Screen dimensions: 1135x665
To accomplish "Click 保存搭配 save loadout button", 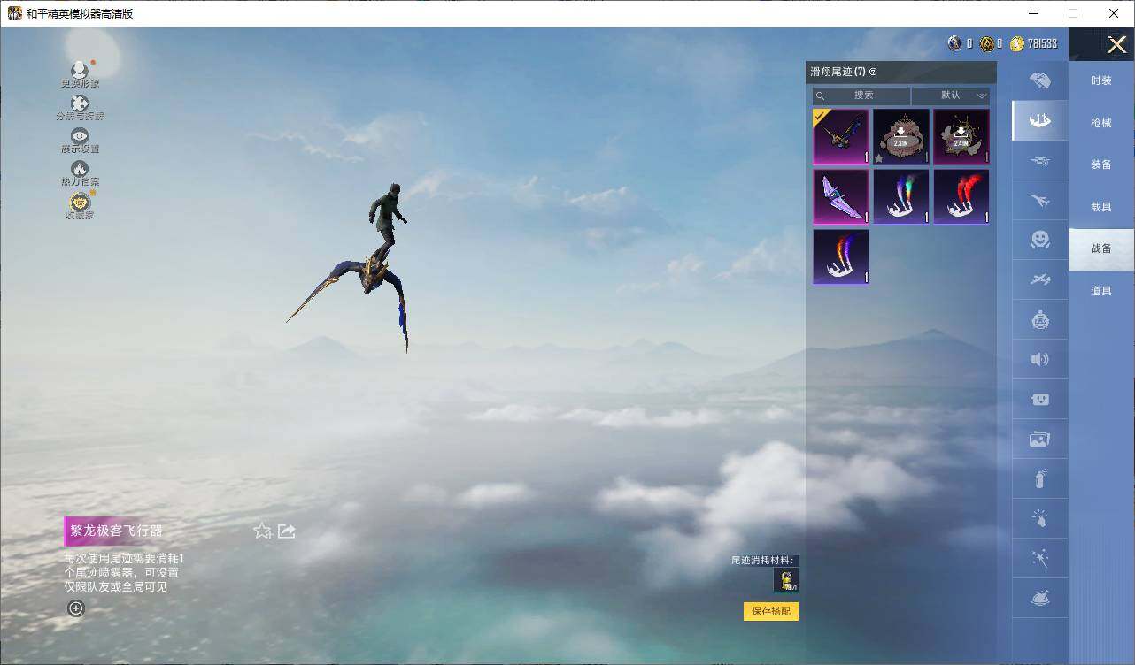I will pyautogui.click(x=771, y=611).
